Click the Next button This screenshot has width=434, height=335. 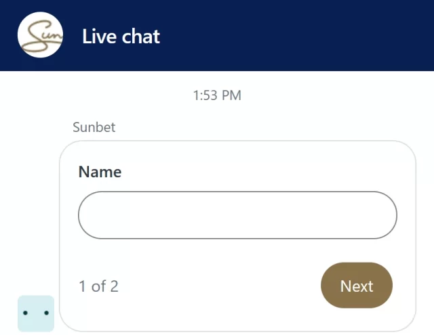(357, 286)
